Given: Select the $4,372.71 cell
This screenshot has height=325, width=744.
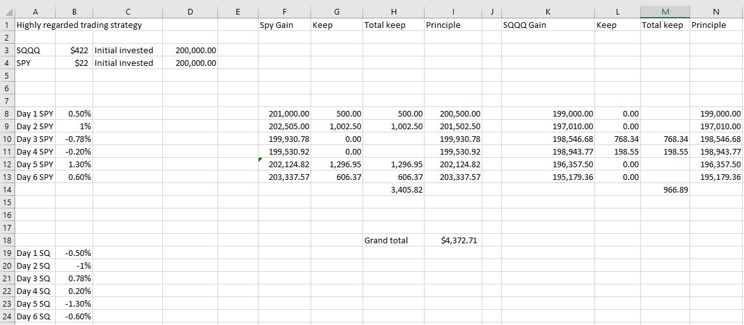Looking at the screenshot, I should pyautogui.click(x=453, y=240).
